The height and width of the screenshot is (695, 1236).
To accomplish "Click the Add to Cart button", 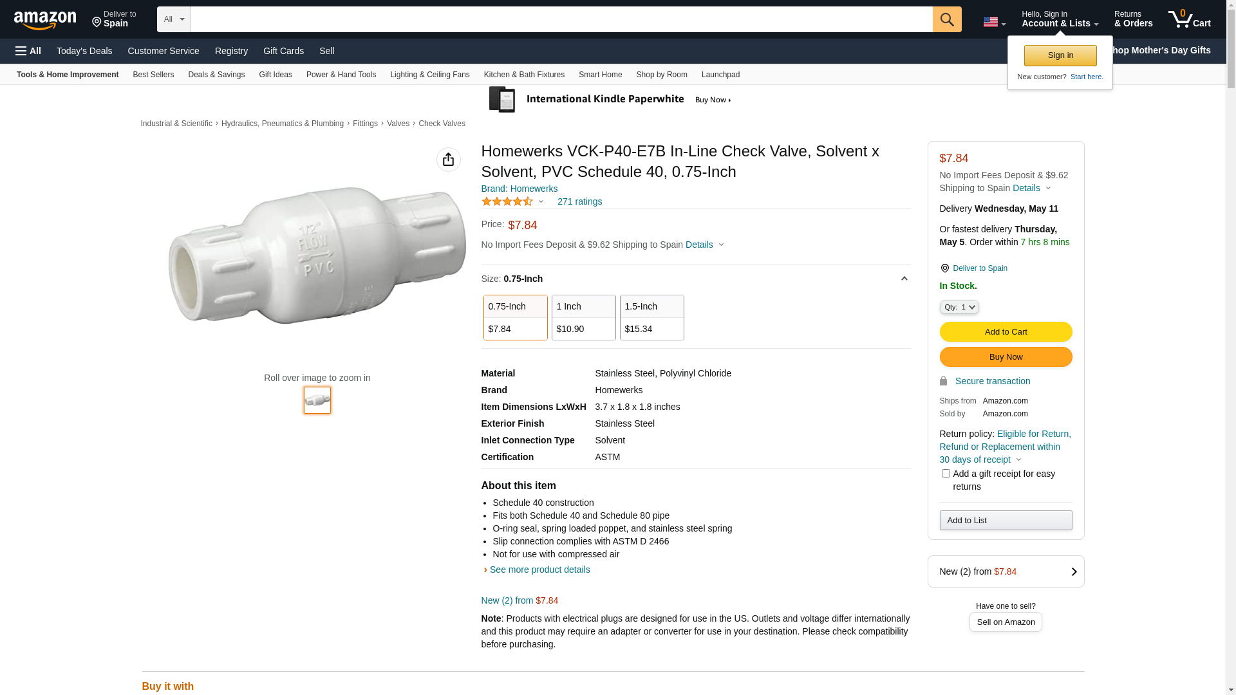I will 1006,332.
